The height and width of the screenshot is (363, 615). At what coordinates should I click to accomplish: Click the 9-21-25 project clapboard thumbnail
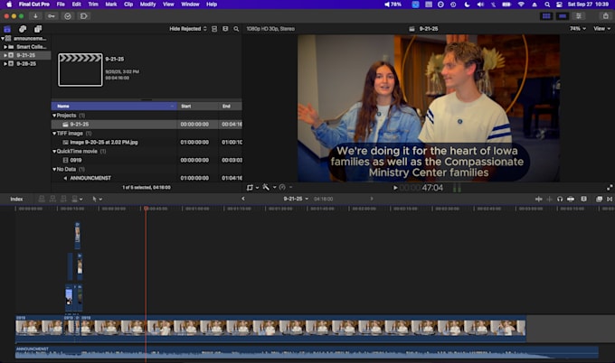[80, 70]
